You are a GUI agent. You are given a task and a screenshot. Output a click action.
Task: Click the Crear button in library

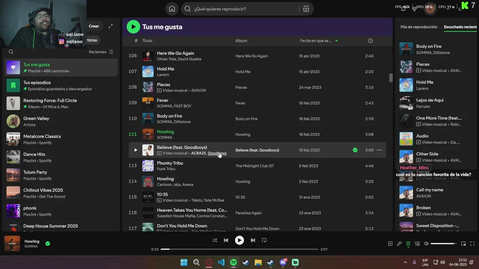(x=94, y=26)
